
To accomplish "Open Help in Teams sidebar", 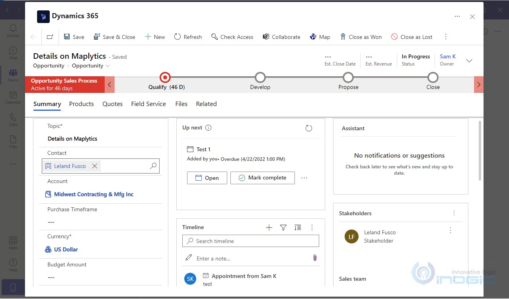I will (x=13, y=265).
